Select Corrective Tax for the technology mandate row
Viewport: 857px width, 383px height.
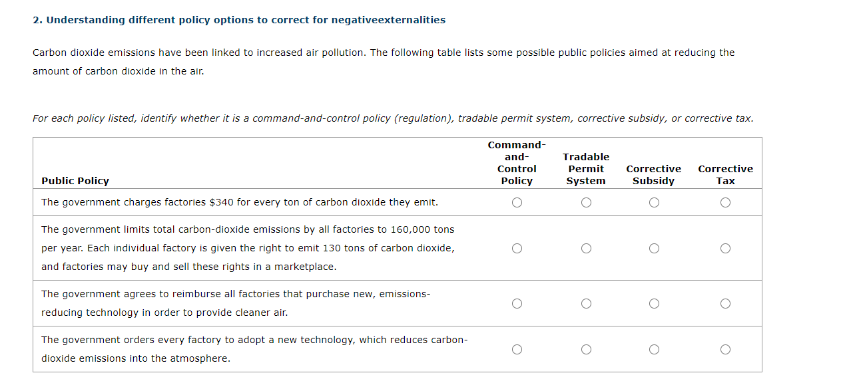(x=725, y=348)
